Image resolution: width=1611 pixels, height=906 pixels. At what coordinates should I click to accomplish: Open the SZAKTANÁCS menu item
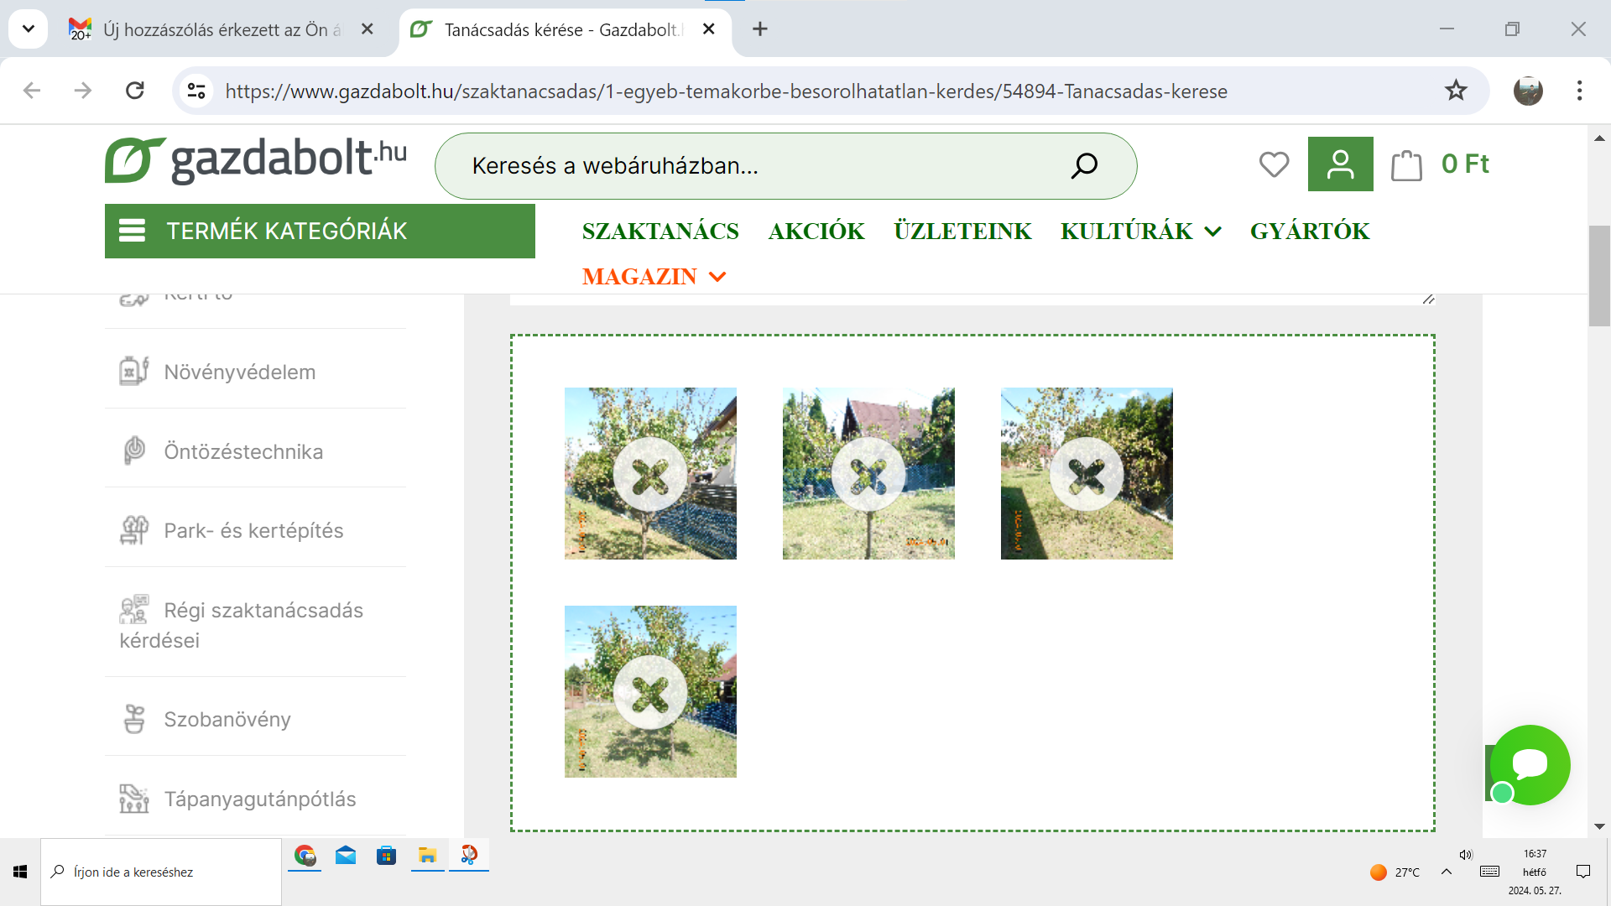(x=660, y=232)
